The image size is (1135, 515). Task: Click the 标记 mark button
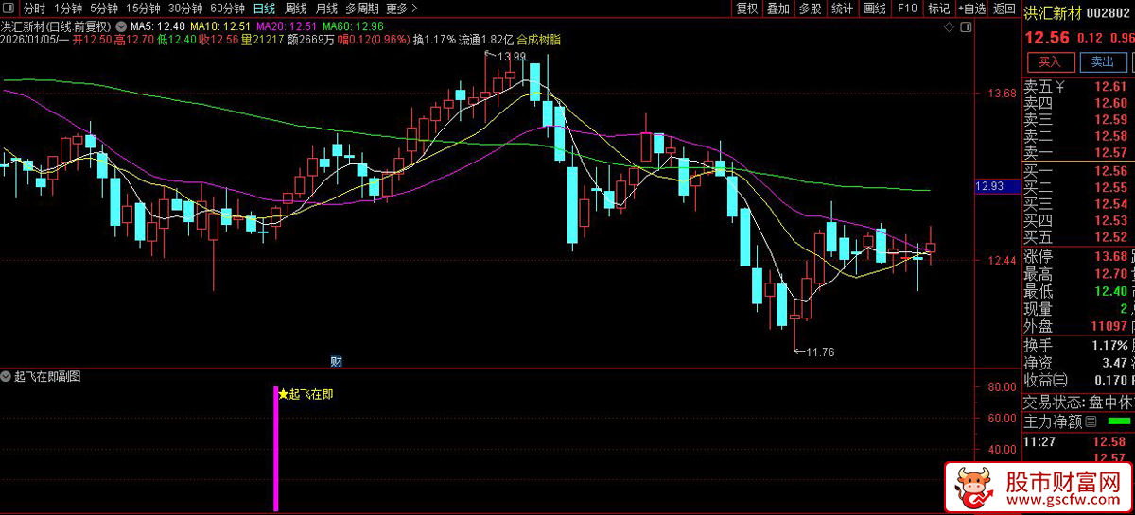pos(938,8)
